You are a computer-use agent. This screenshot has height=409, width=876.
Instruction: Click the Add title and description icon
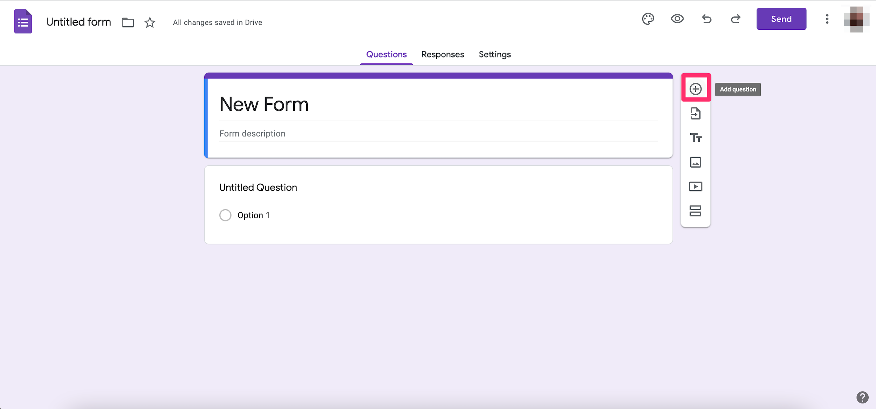(696, 137)
